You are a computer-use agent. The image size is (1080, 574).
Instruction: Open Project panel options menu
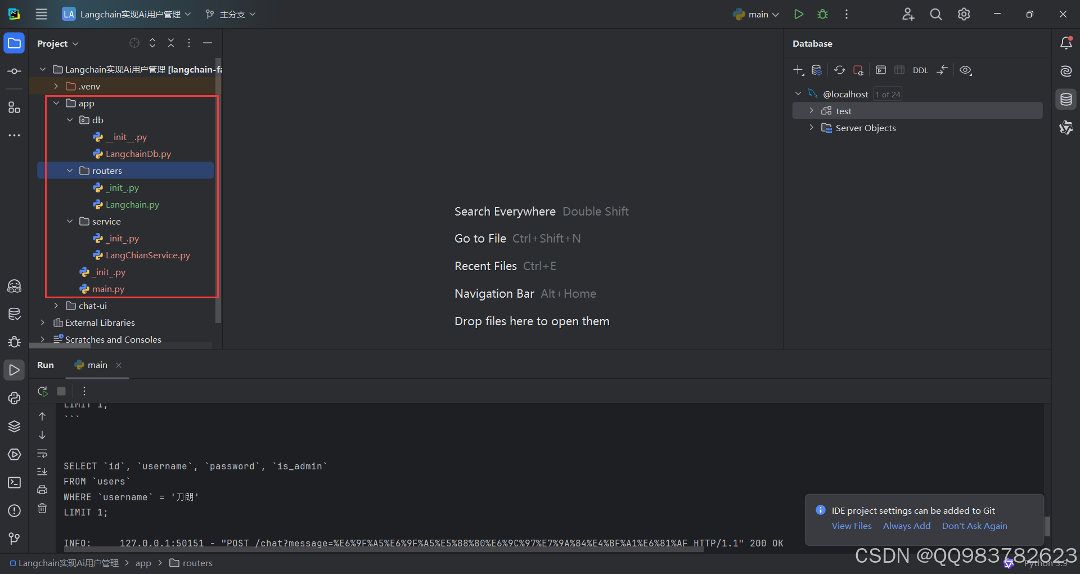(189, 43)
